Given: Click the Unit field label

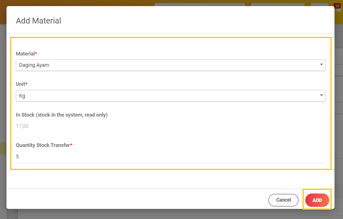Looking at the screenshot, I should [21, 84].
